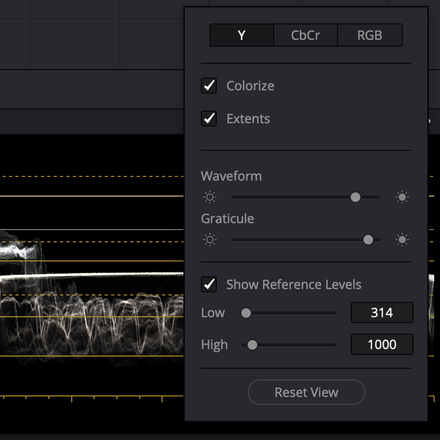The width and height of the screenshot is (440, 440).
Task: Click the Low value field showing 314
Action: tap(382, 313)
